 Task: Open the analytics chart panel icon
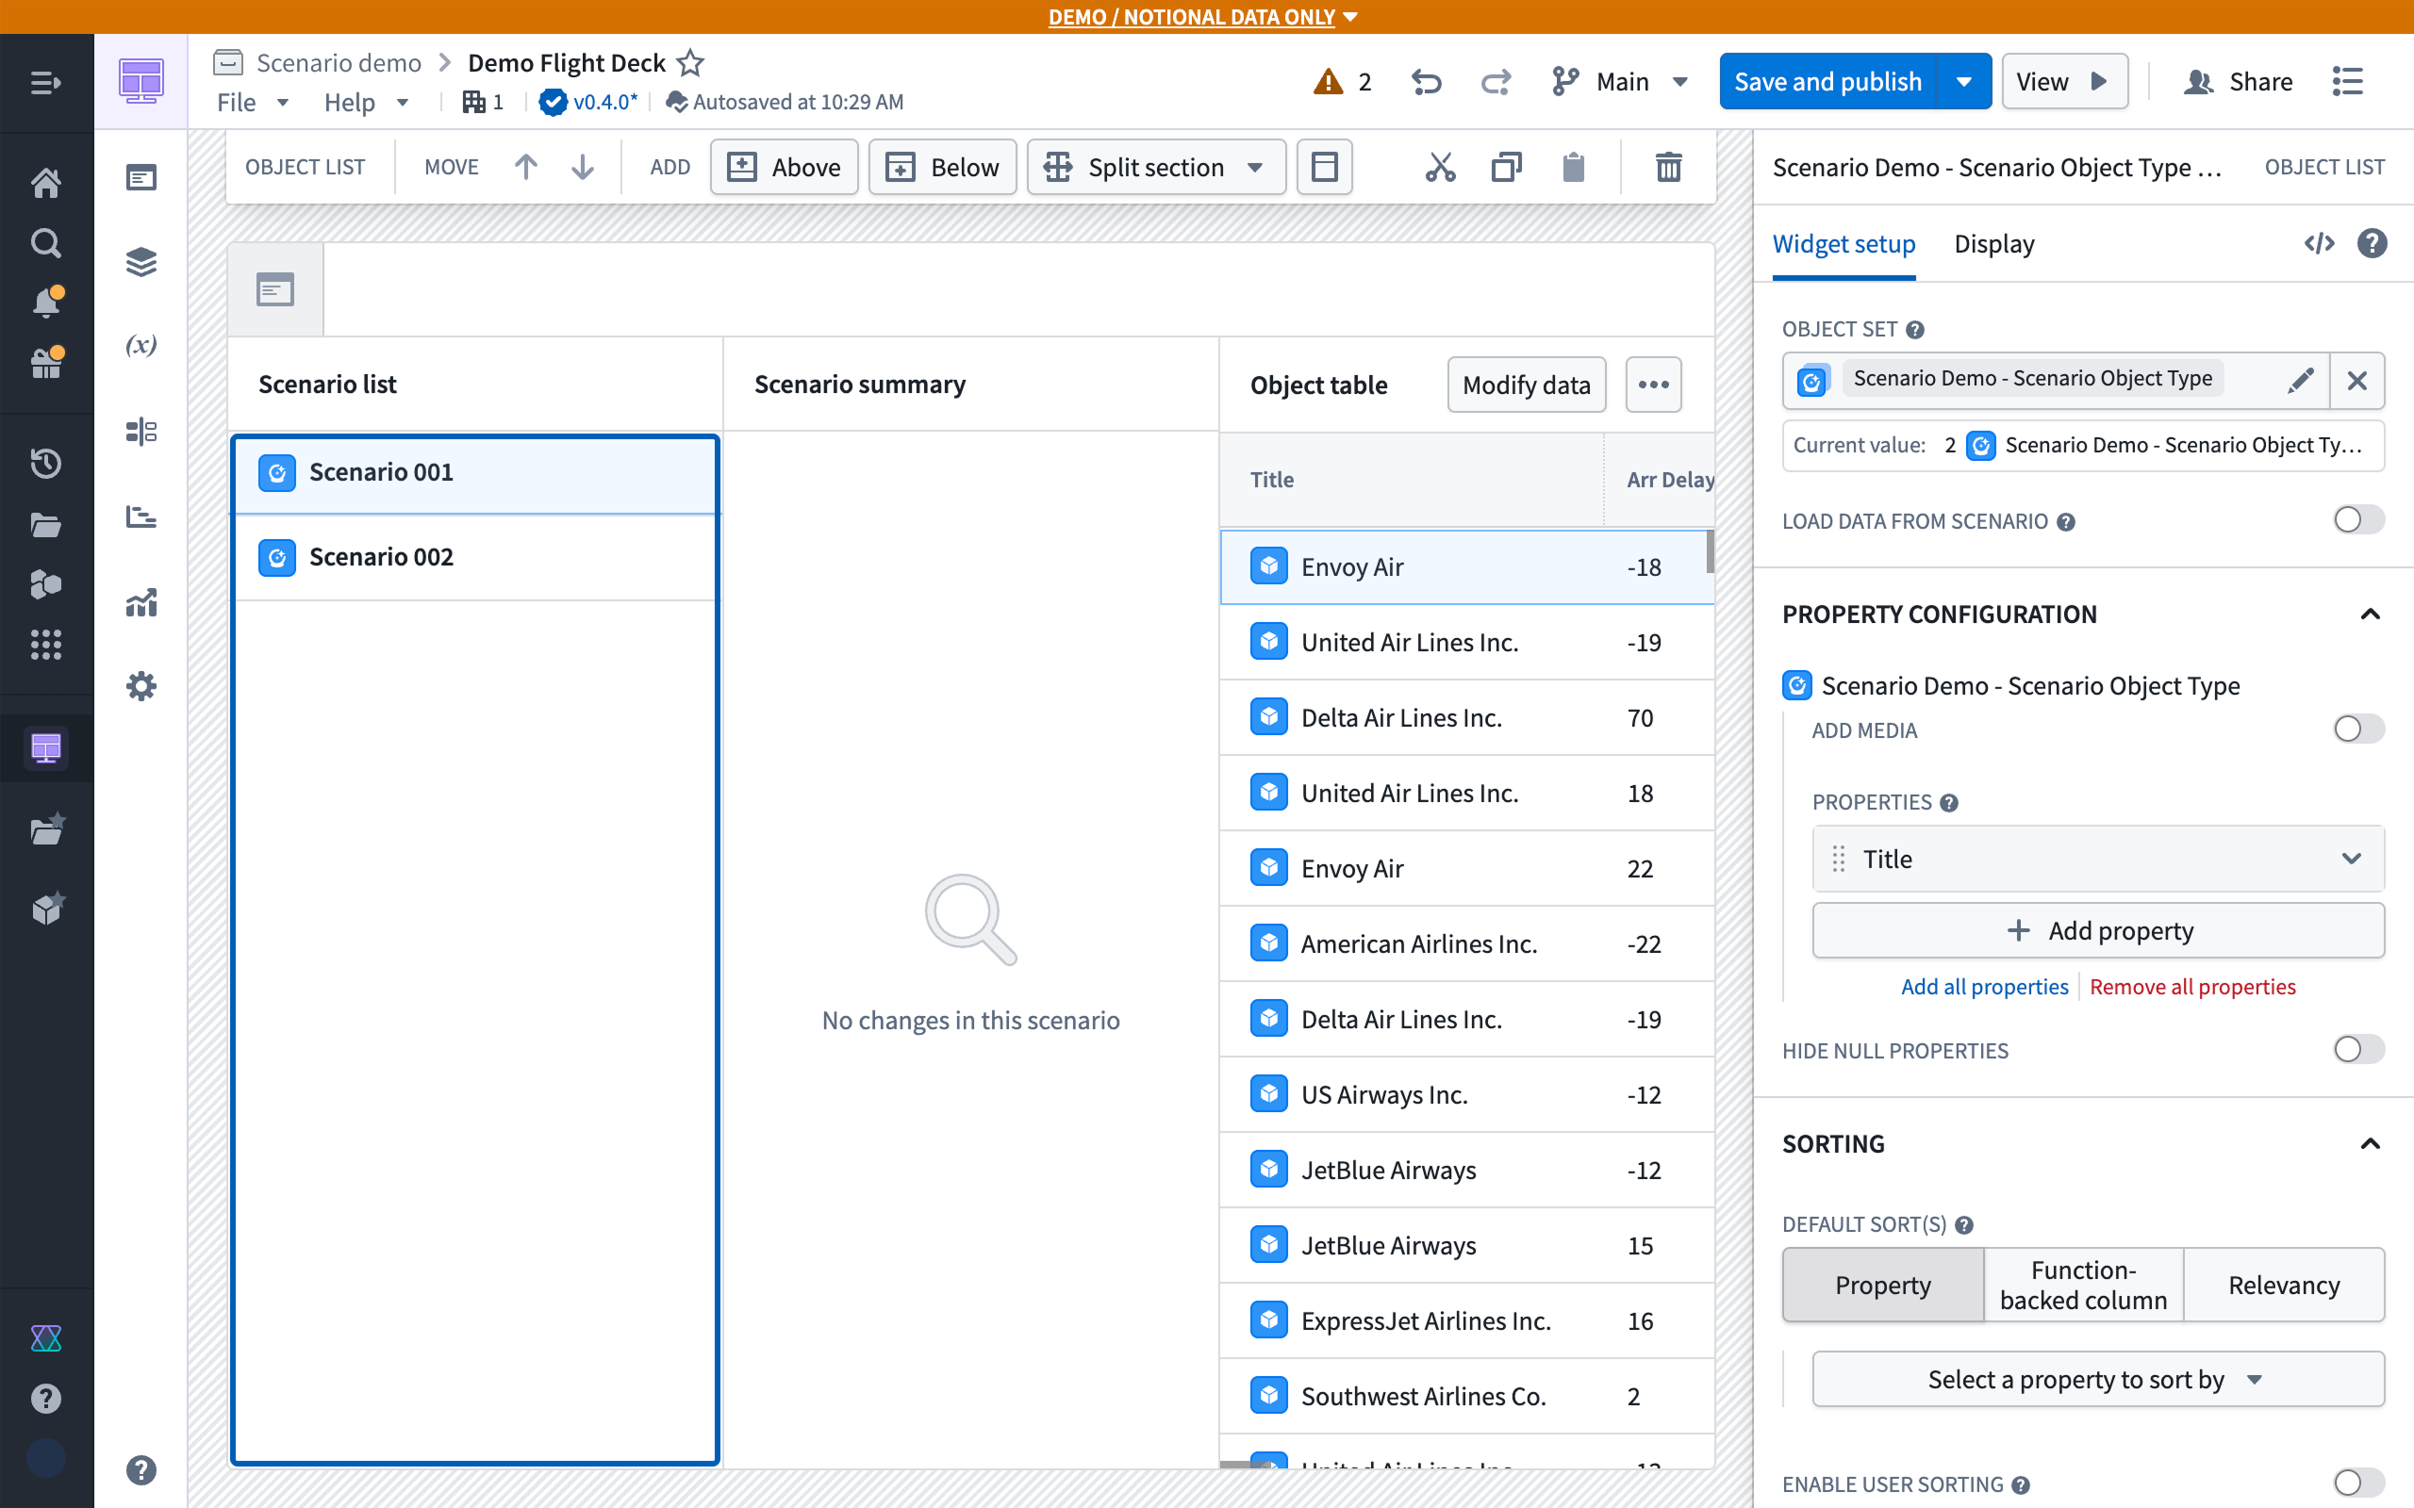(141, 602)
